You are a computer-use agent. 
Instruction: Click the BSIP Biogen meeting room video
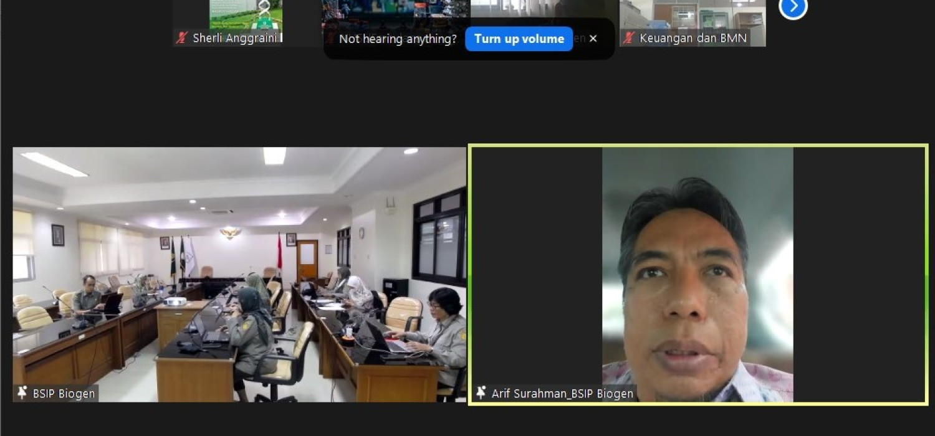click(239, 274)
